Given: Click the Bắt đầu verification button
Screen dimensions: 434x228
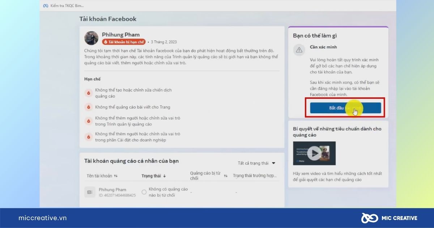Looking at the screenshot, I should pos(345,108).
